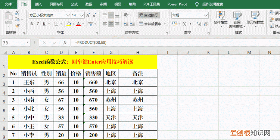Switch to the Page Layout (页面布局) tab
This screenshot has height=140, width=280.
(x=56, y=4)
